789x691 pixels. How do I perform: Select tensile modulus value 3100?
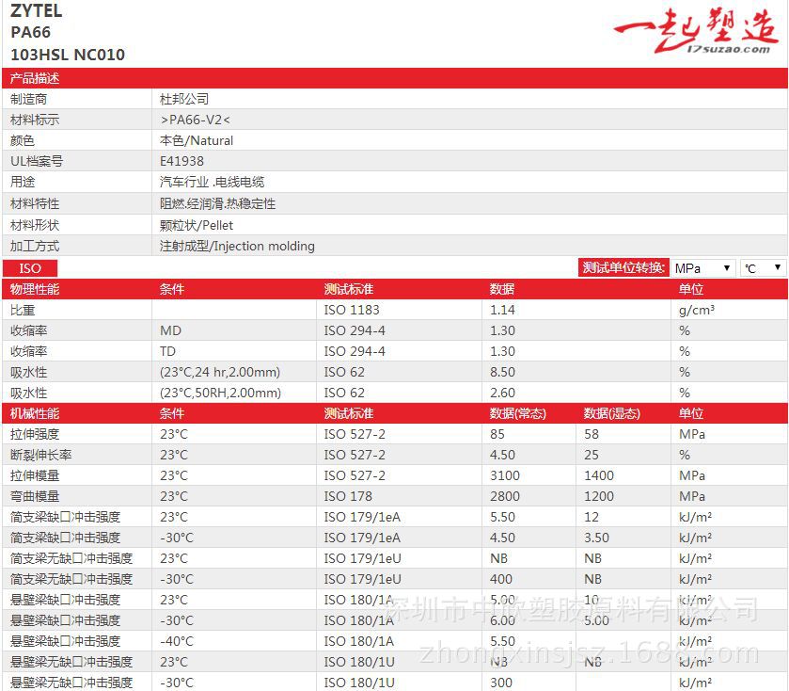(505, 475)
